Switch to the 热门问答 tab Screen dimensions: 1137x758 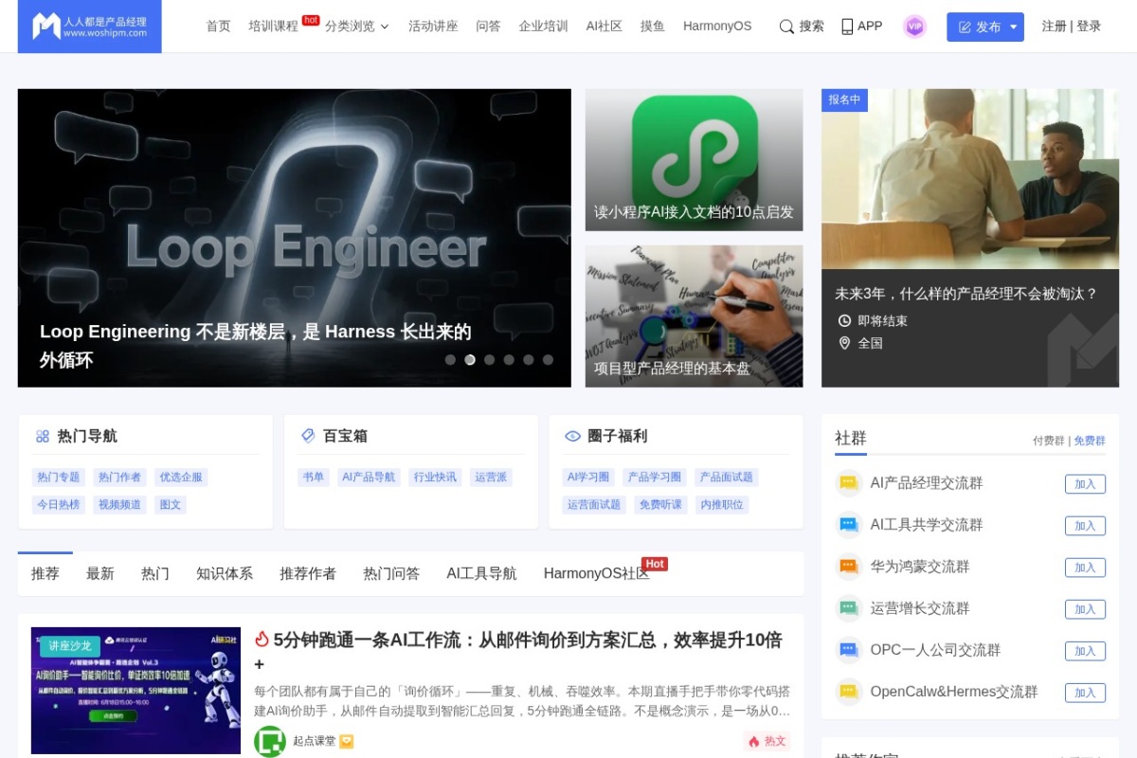[391, 573]
